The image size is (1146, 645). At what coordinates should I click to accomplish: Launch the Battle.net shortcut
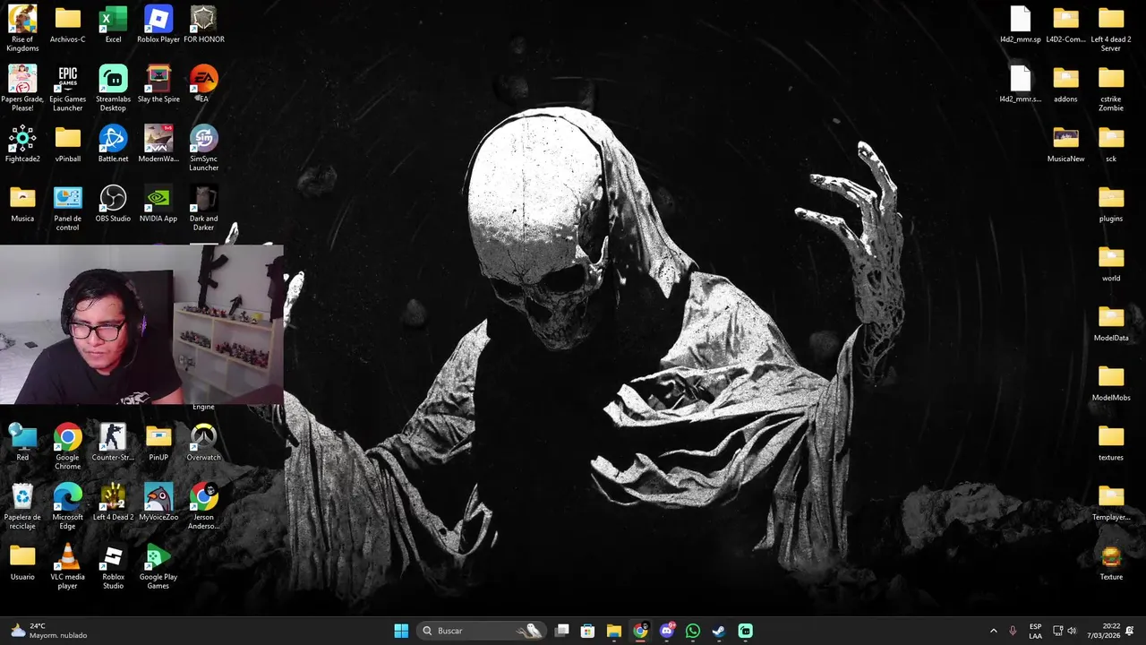pos(113,143)
